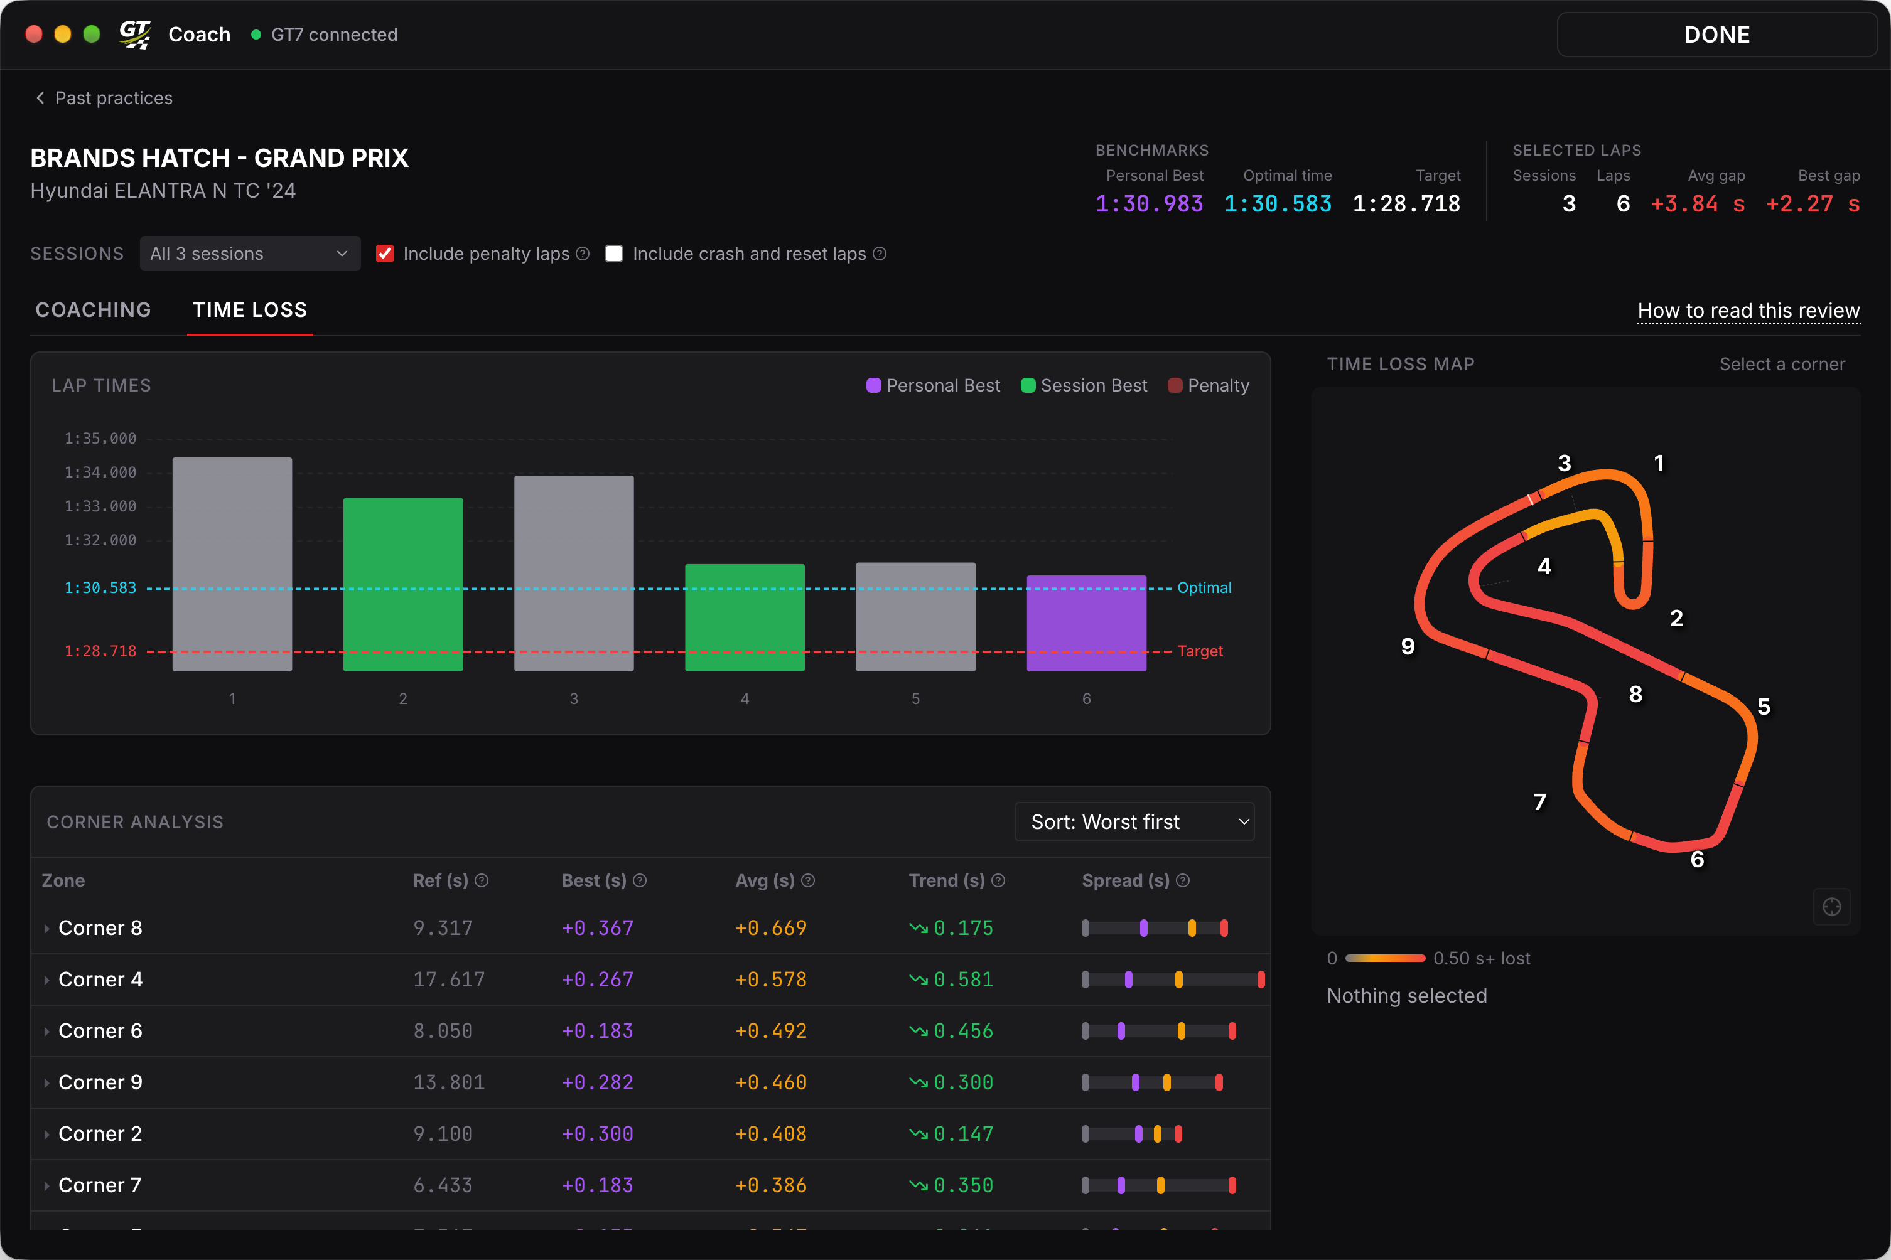Click the Corner 4 downward trend arrow icon
Image resolution: width=1891 pixels, height=1260 pixels.
pos(918,980)
